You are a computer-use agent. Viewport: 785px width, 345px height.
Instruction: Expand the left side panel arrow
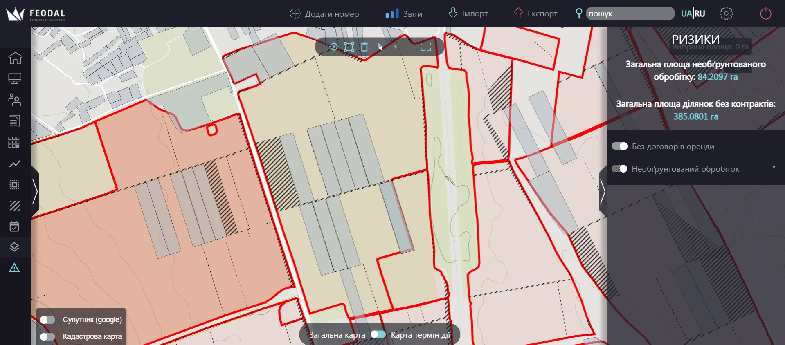[x=35, y=191]
